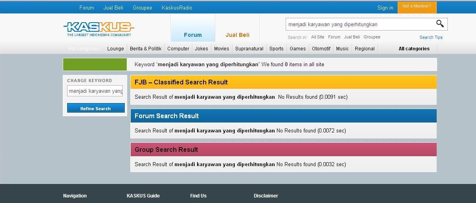This screenshot has width=476, height=203.
Task: Go to Groupee in top bar
Action: [x=142, y=8]
